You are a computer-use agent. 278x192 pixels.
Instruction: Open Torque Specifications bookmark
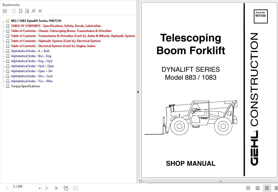pyautogui.click(x=25, y=86)
